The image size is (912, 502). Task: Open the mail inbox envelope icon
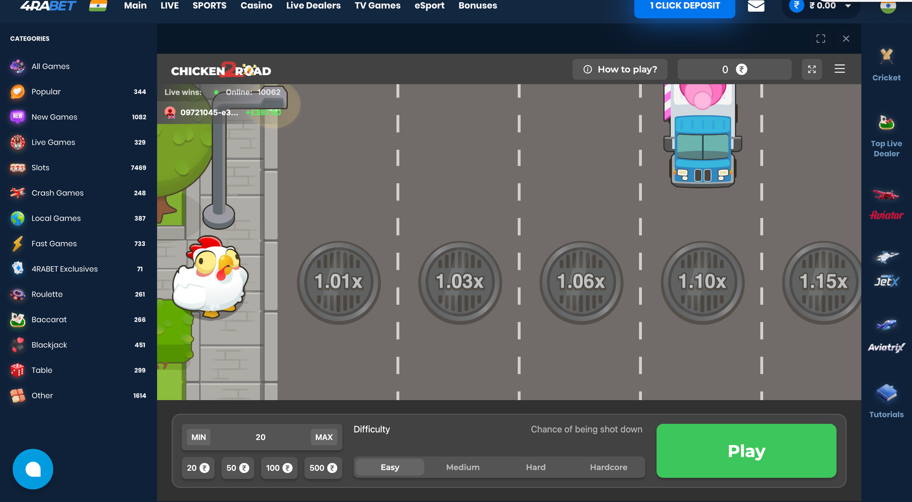click(756, 6)
